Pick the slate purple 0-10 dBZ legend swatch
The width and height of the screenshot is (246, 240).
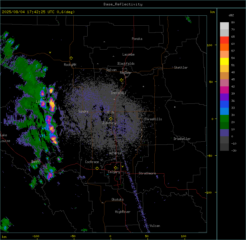(224, 133)
